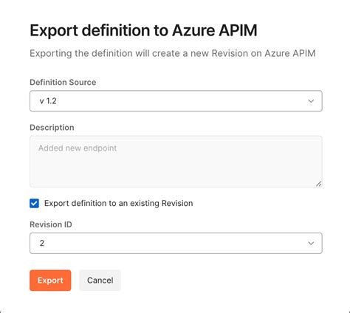
Task: Click the 'Revision ID' field label
Action: click(x=51, y=224)
